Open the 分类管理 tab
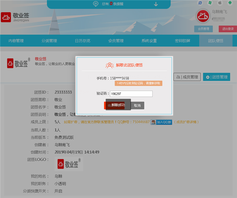The height and width of the screenshot is (198, 237). pyautogui.click(x=49, y=41)
